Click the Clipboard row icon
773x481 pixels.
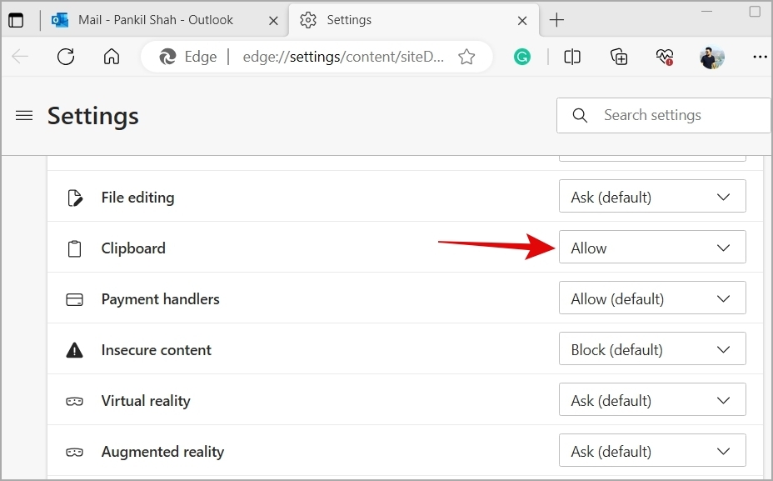(74, 248)
